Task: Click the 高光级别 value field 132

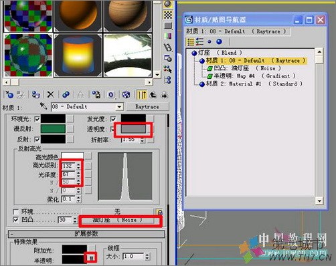Action: [x=68, y=166]
